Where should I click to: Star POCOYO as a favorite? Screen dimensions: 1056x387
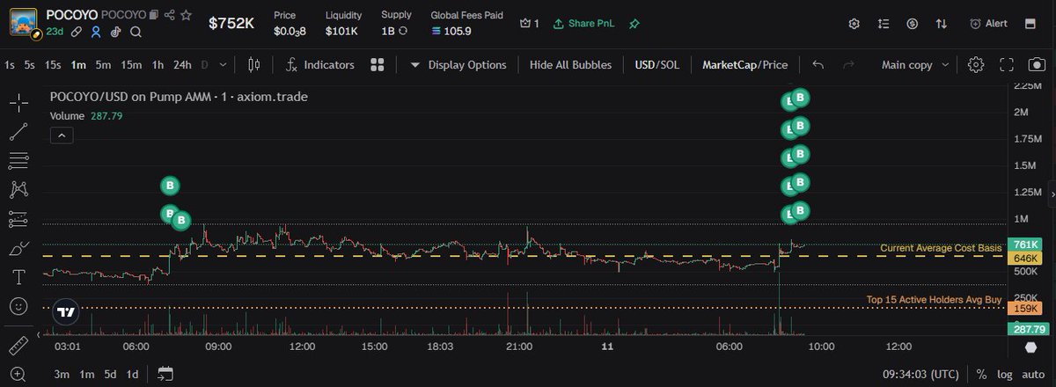click(187, 15)
